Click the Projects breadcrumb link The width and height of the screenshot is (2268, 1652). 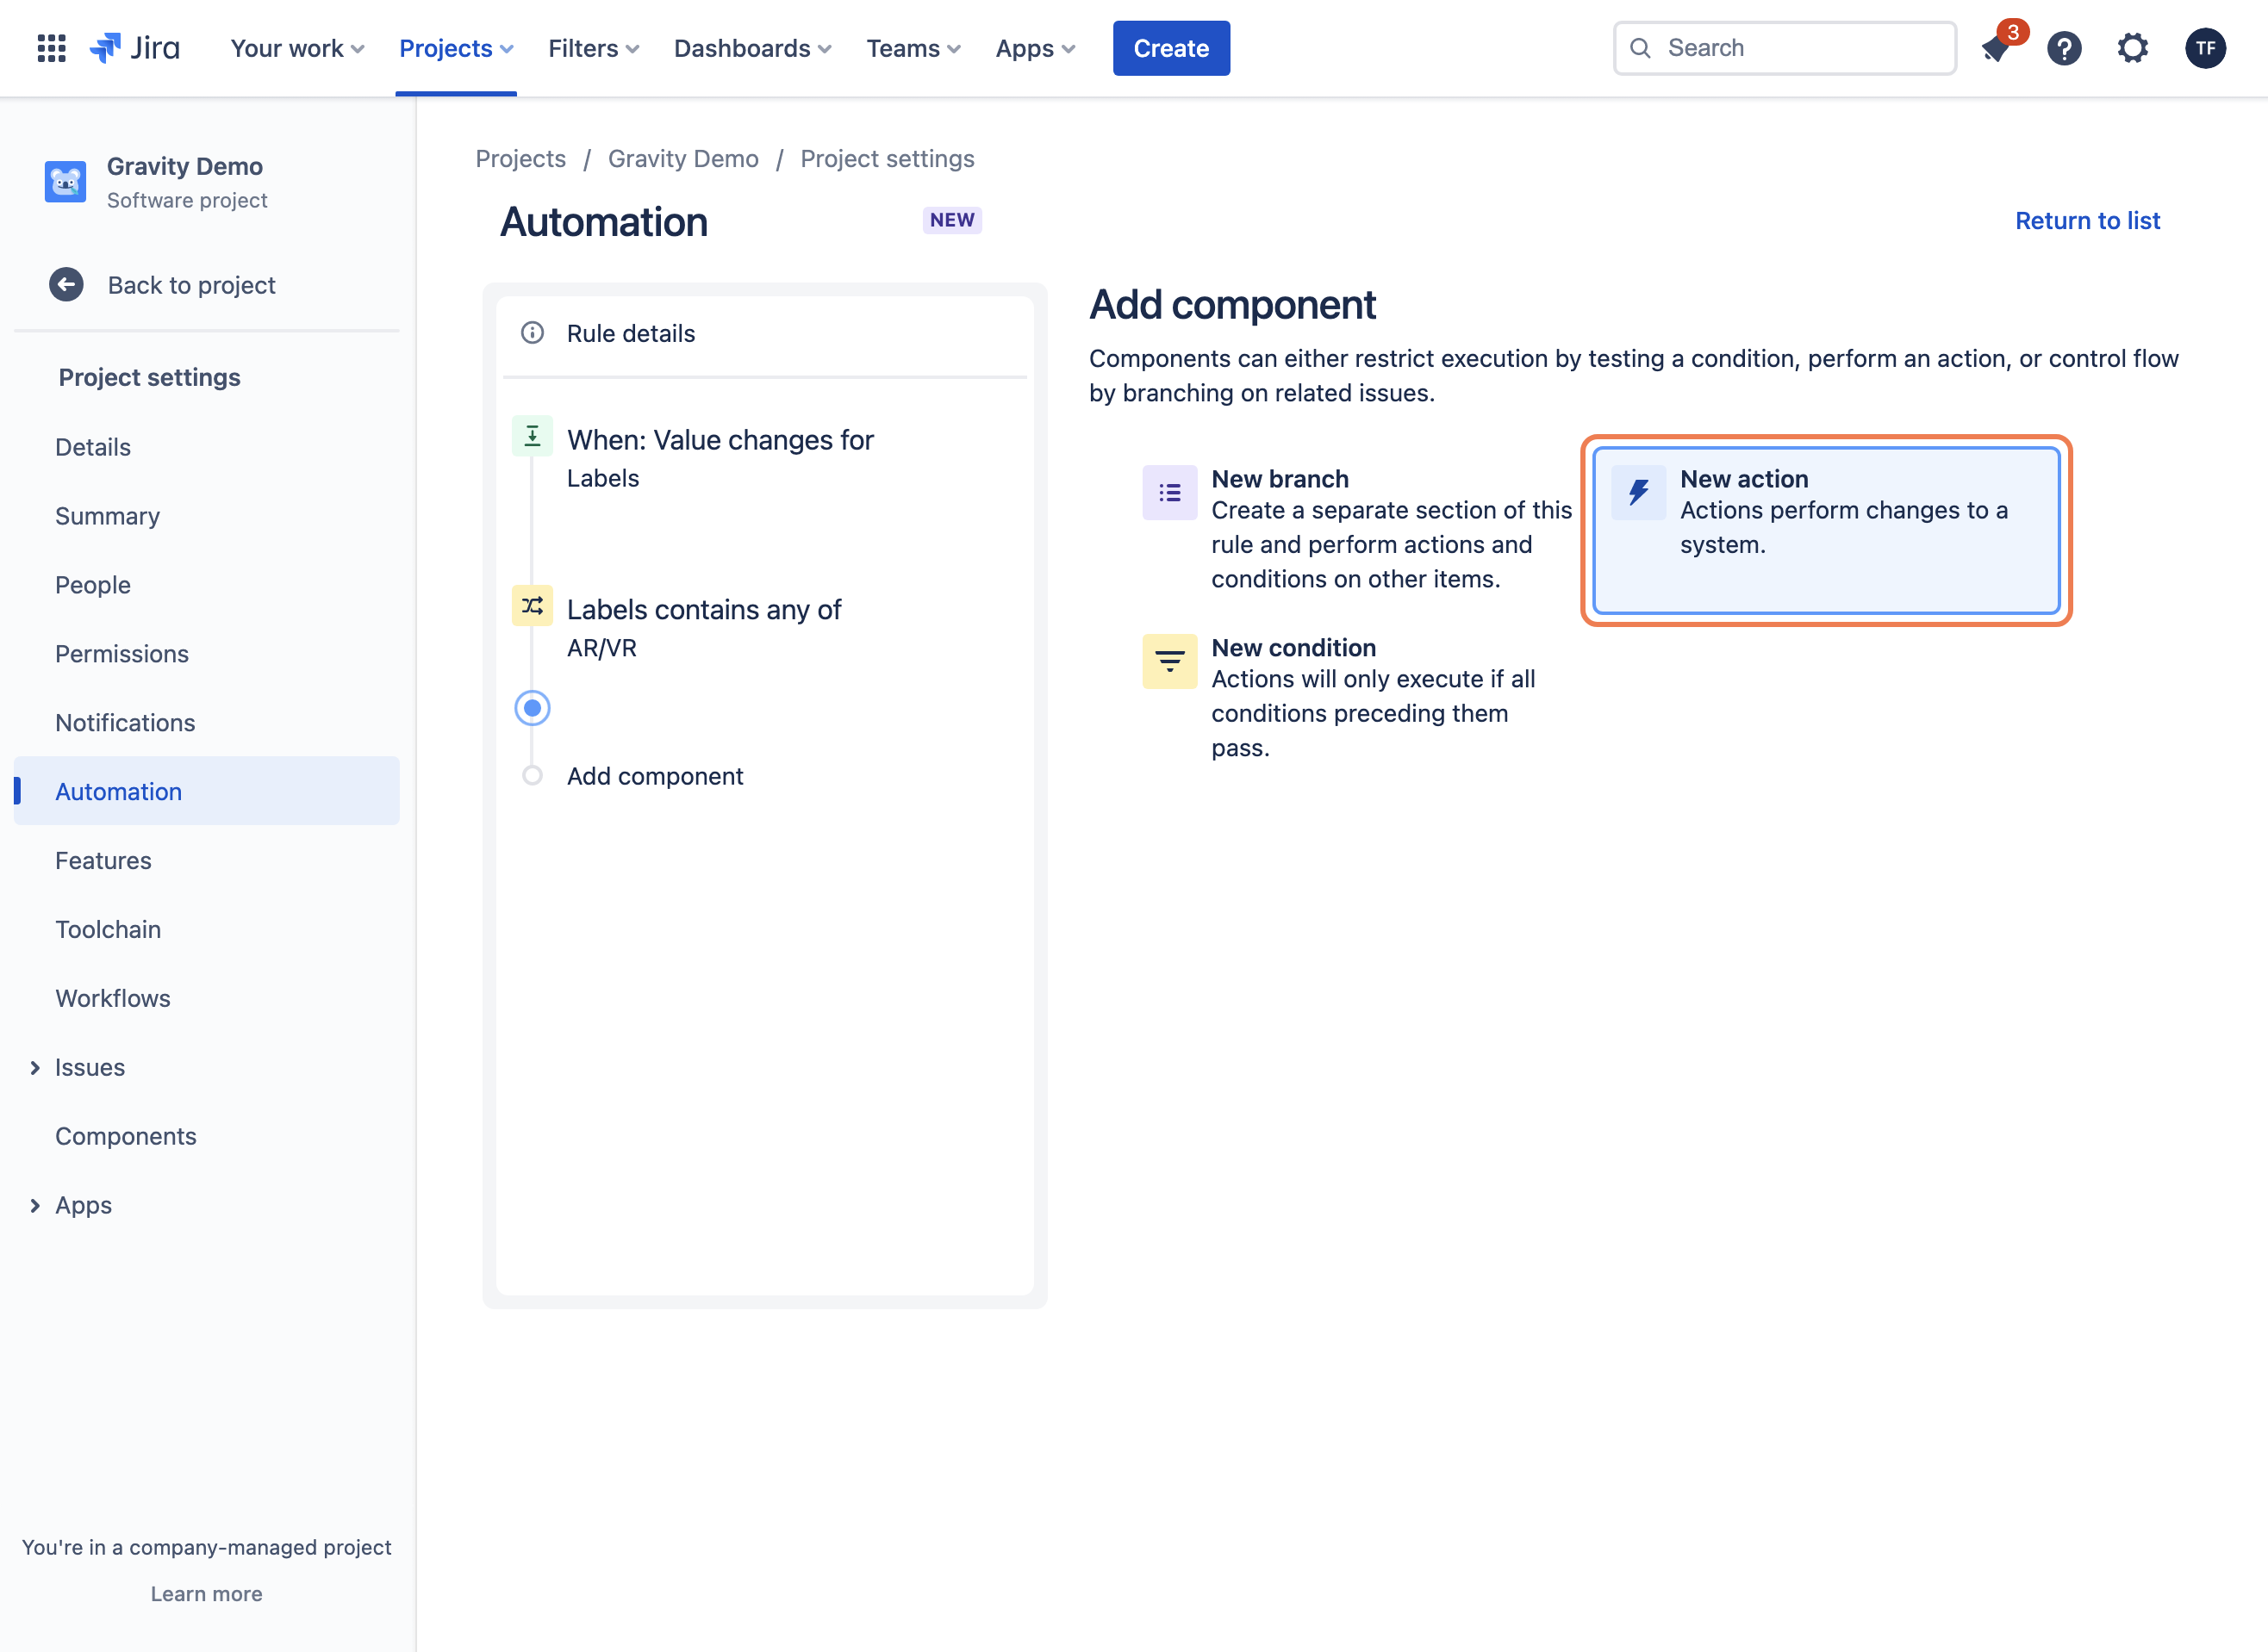[520, 159]
